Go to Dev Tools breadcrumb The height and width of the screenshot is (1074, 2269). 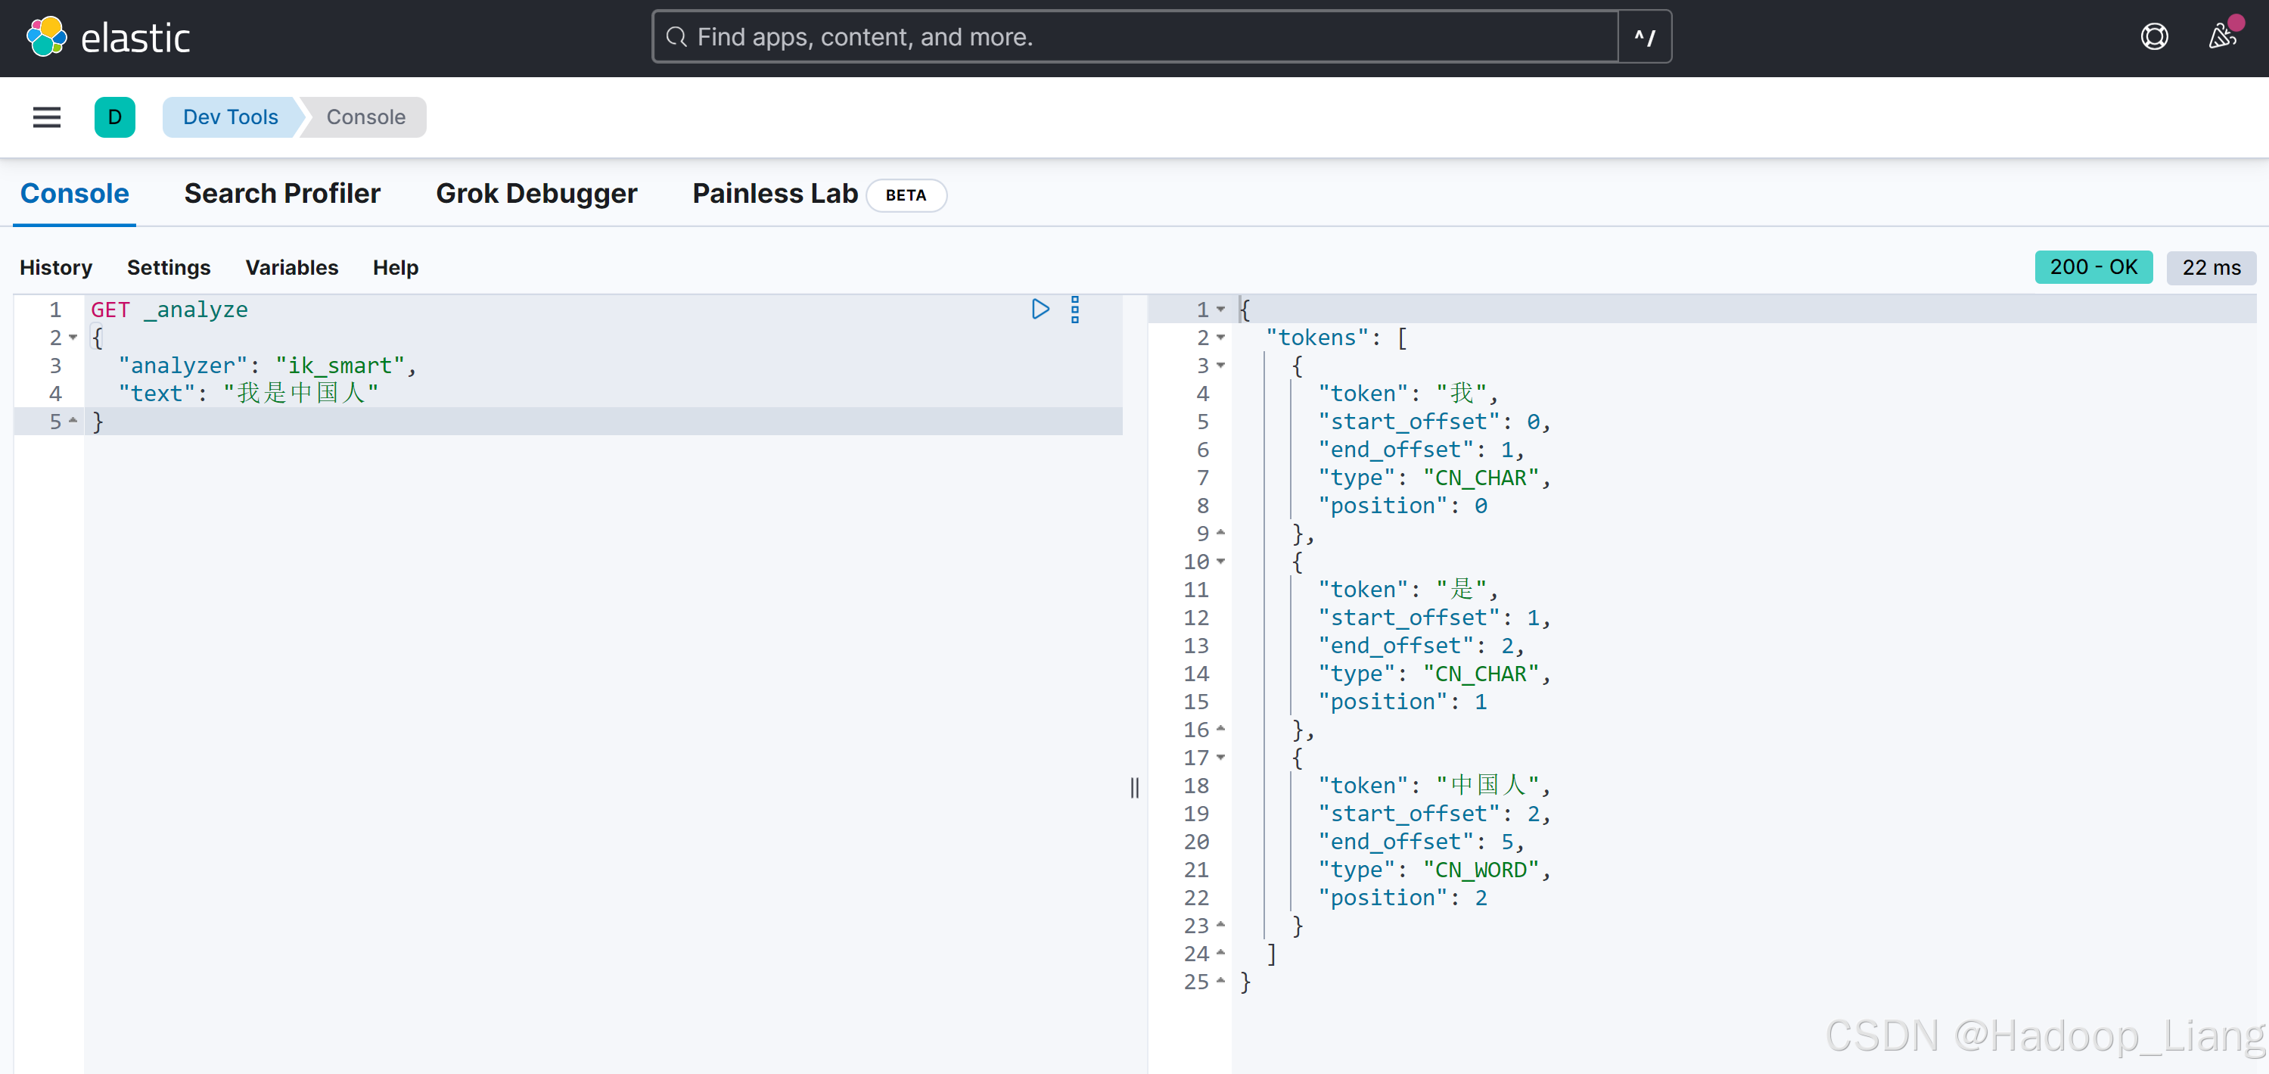(230, 117)
